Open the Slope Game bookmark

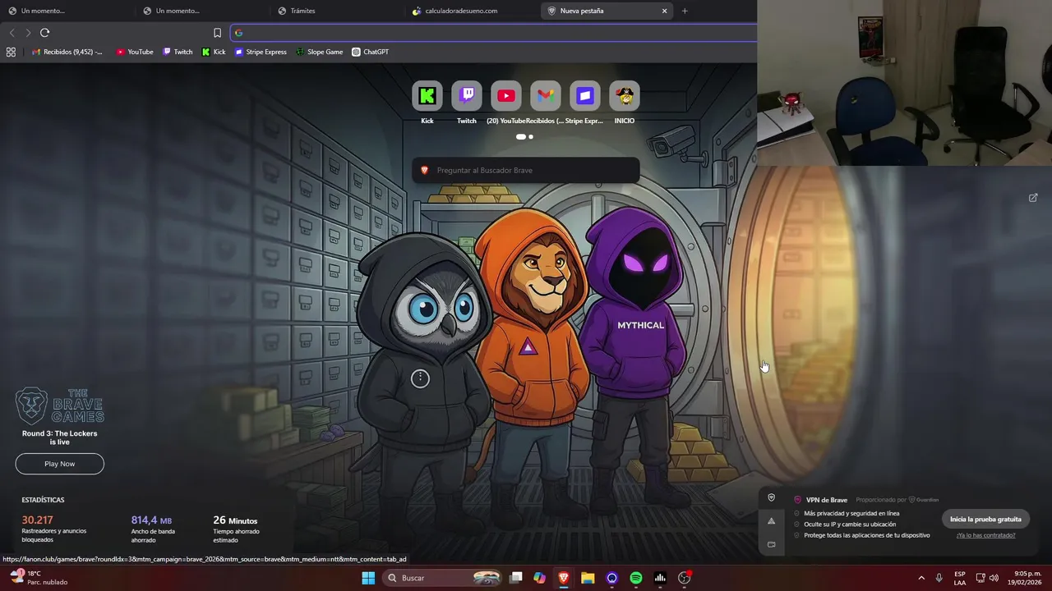tap(319, 52)
